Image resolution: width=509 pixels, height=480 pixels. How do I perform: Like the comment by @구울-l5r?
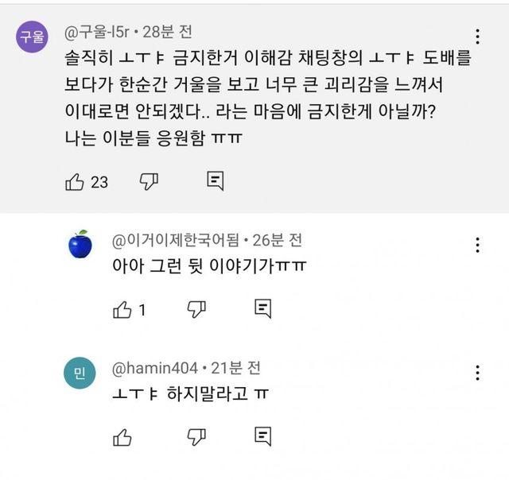coord(74,182)
